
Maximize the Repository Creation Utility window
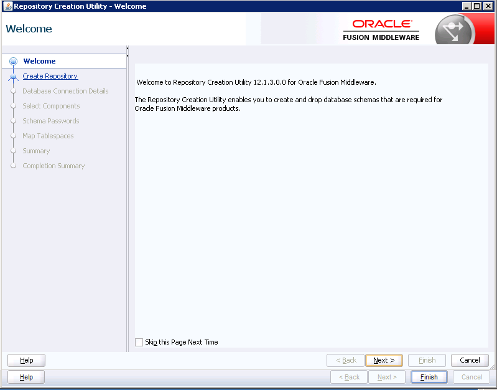click(x=477, y=6)
